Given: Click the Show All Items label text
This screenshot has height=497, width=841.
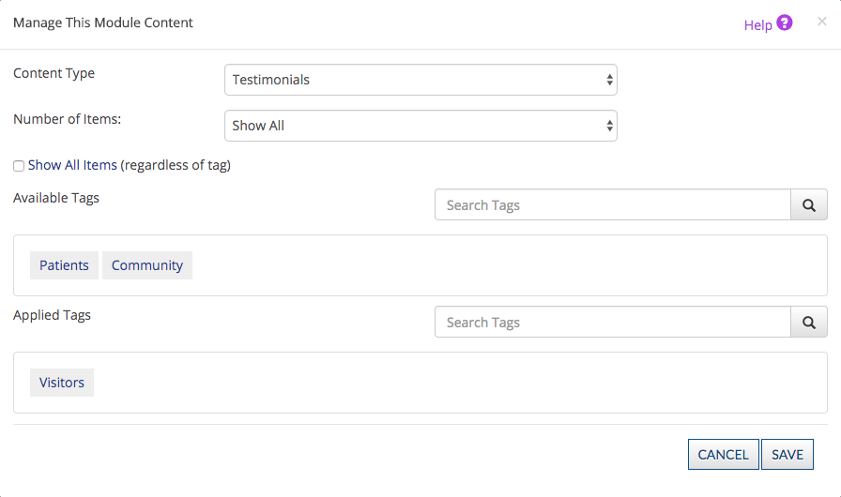Looking at the screenshot, I should 72,165.
